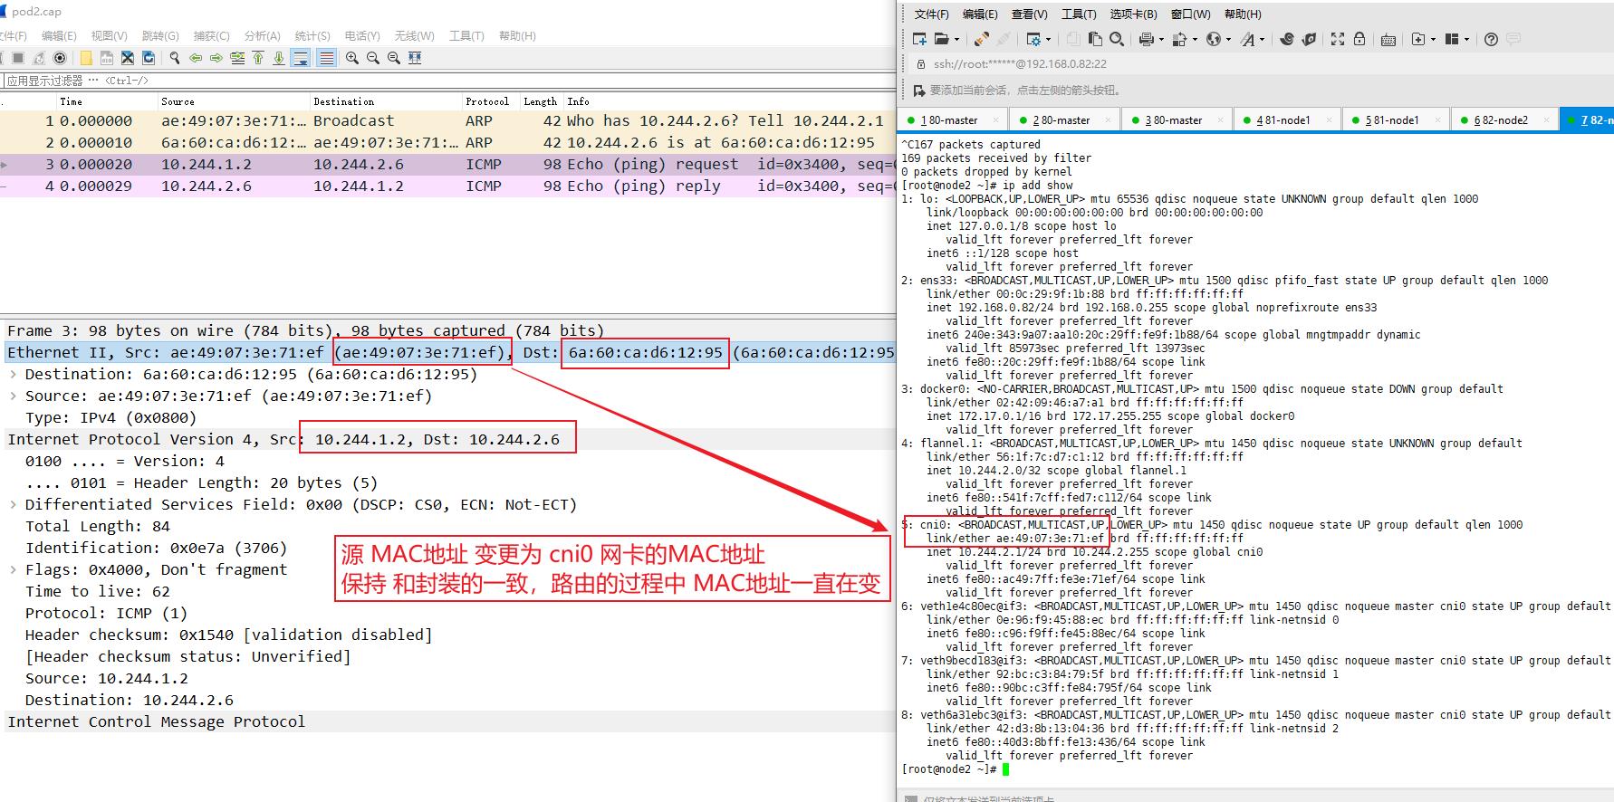The width and height of the screenshot is (1614, 802).
Task: Open the 跳转(G) menu in Wireshark
Action: tap(160, 36)
